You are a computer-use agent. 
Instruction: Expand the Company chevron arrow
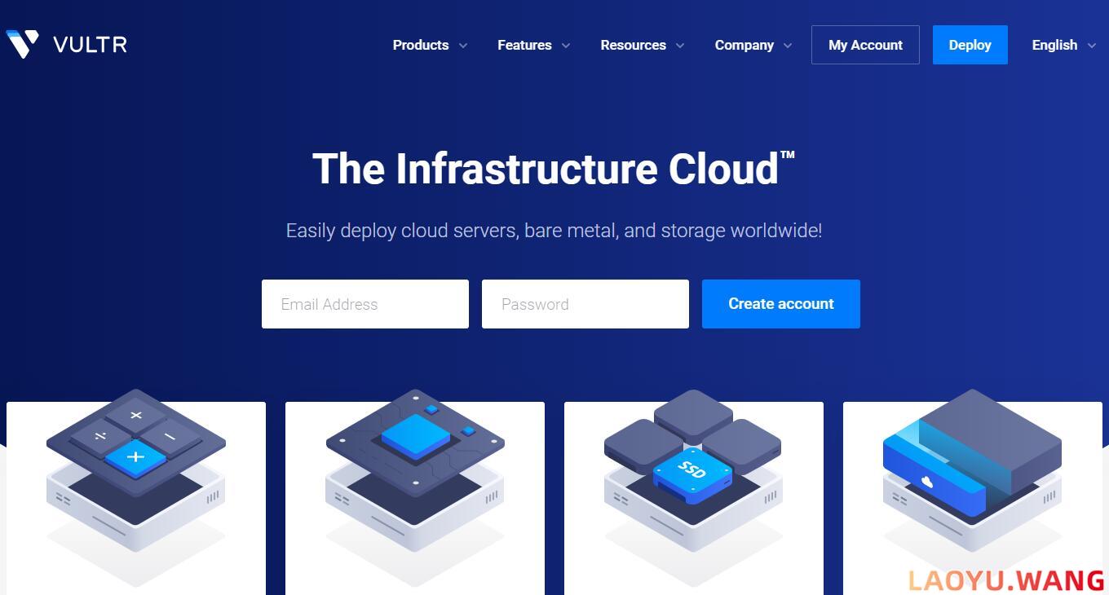point(788,46)
